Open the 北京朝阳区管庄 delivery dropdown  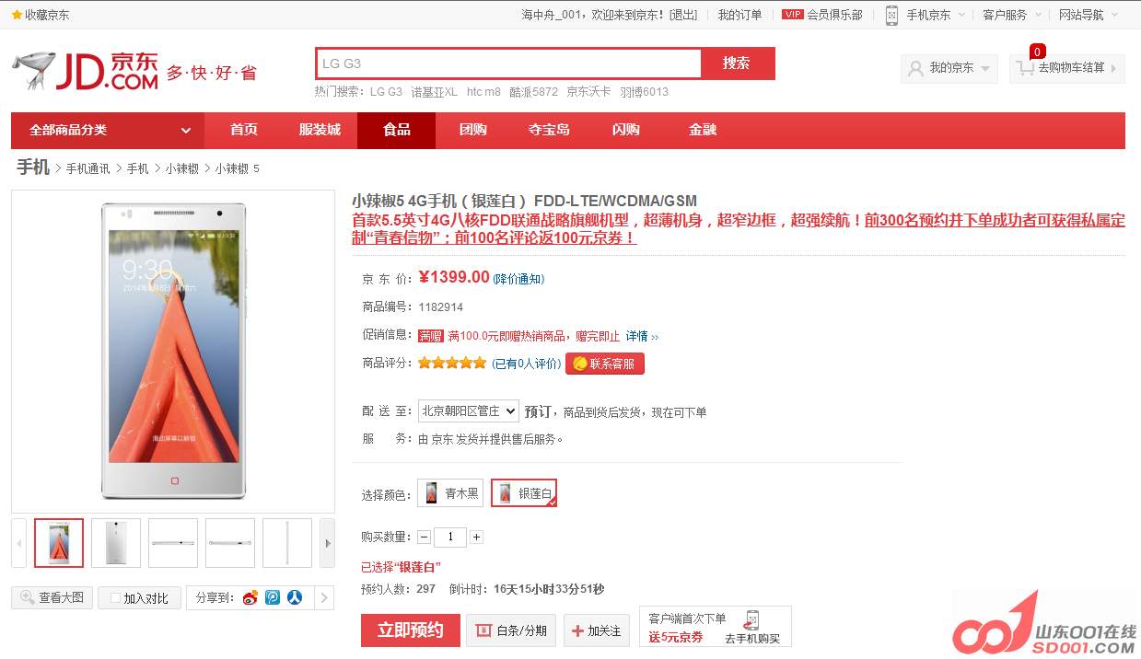click(x=469, y=411)
